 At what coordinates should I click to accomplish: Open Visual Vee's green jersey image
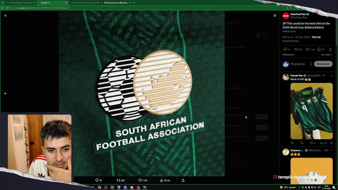pos(312,111)
